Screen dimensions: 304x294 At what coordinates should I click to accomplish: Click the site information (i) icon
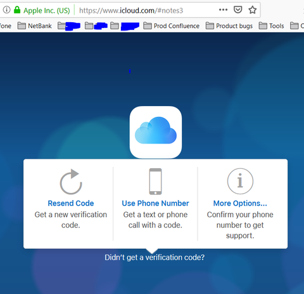(x=6, y=10)
